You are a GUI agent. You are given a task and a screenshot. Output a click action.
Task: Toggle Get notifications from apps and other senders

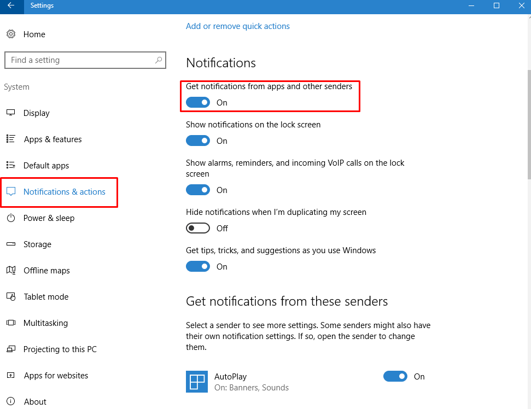tap(198, 102)
